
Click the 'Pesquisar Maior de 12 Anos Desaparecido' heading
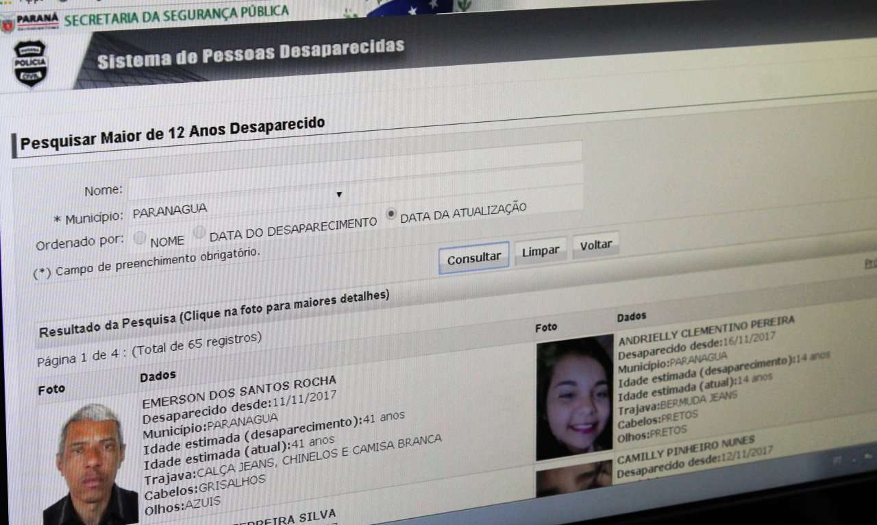(x=172, y=133)
